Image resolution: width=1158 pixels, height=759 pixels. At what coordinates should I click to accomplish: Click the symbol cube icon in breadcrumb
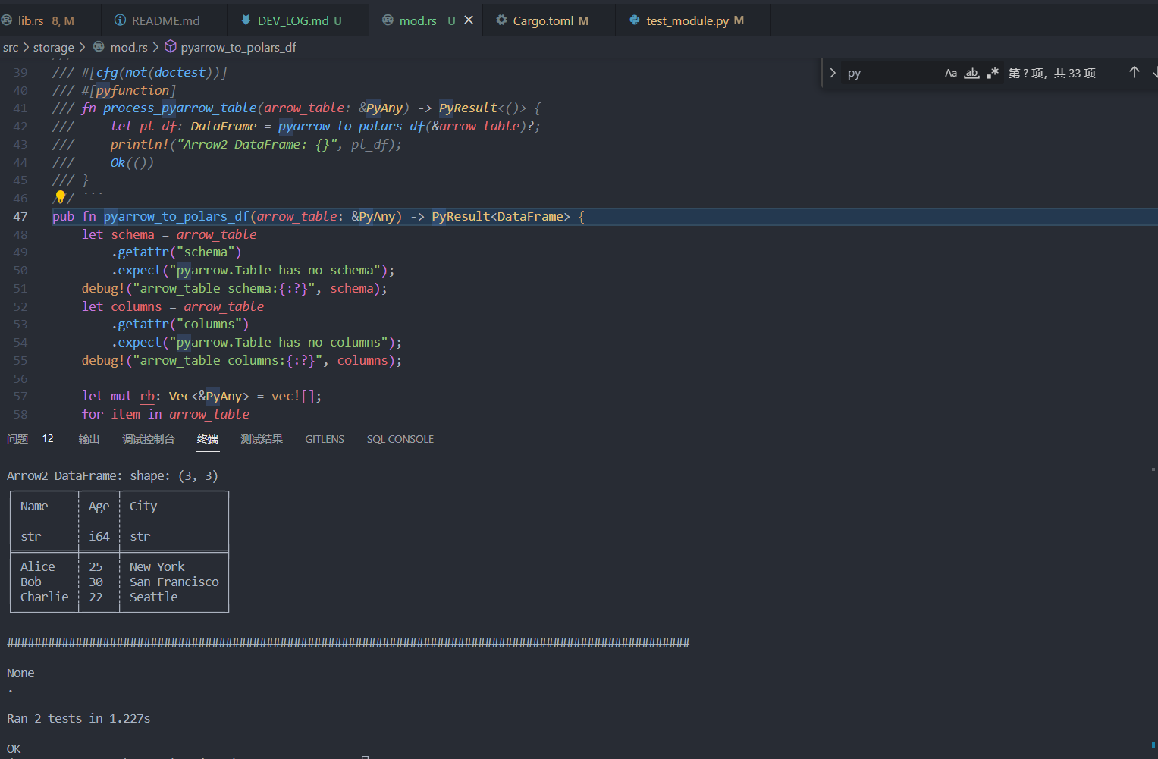pos(171,47)
